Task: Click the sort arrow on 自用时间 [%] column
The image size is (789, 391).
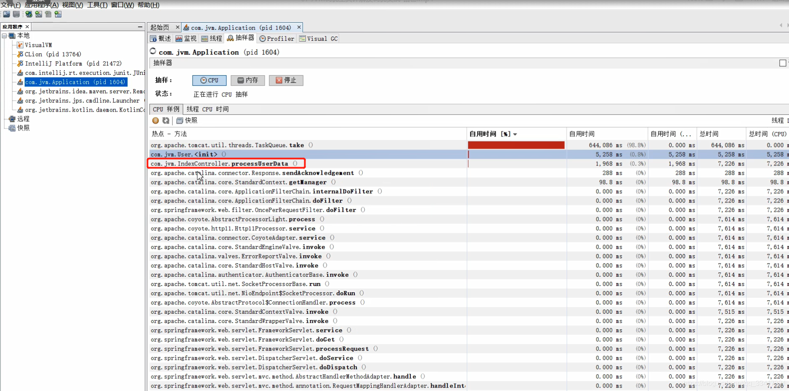Action: 515,134
